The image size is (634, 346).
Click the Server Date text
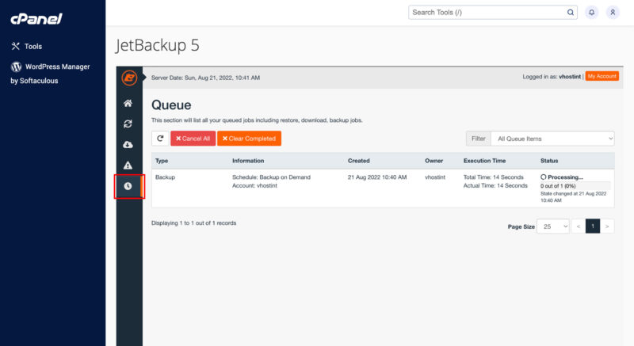pyautogui.click(x=205, y=78)
